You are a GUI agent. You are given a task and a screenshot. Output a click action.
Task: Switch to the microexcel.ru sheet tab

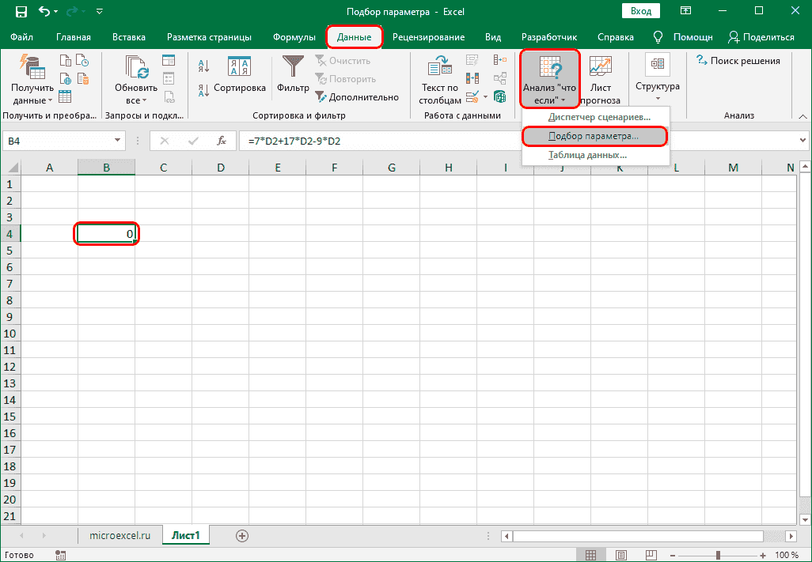(x=120, y=535)
